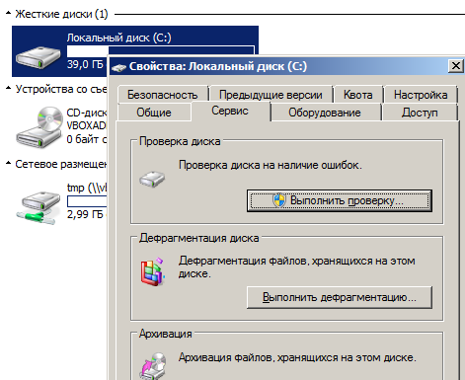This screenshot has height=380, width=465.
Task: Select the CD-drive icon in Explorer
Action: coord(39,127)
